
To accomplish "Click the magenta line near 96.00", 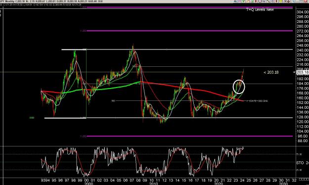I will click(189, 136).
